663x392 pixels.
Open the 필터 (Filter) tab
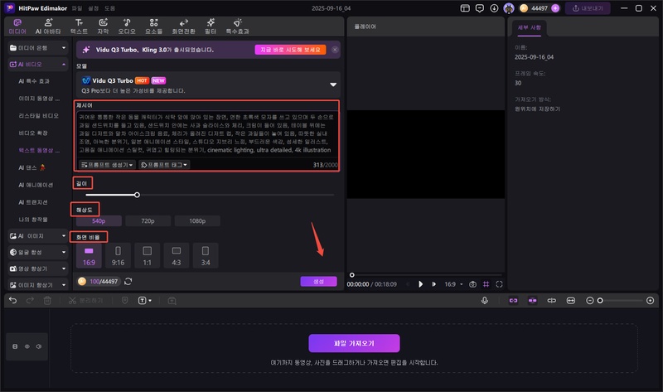[x=211, y=27]
